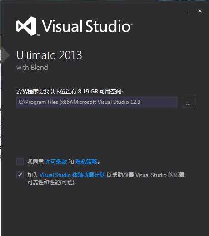Click the browse (...) button for install path
Screen dimensions: 209x236
[x=188, y=103]
